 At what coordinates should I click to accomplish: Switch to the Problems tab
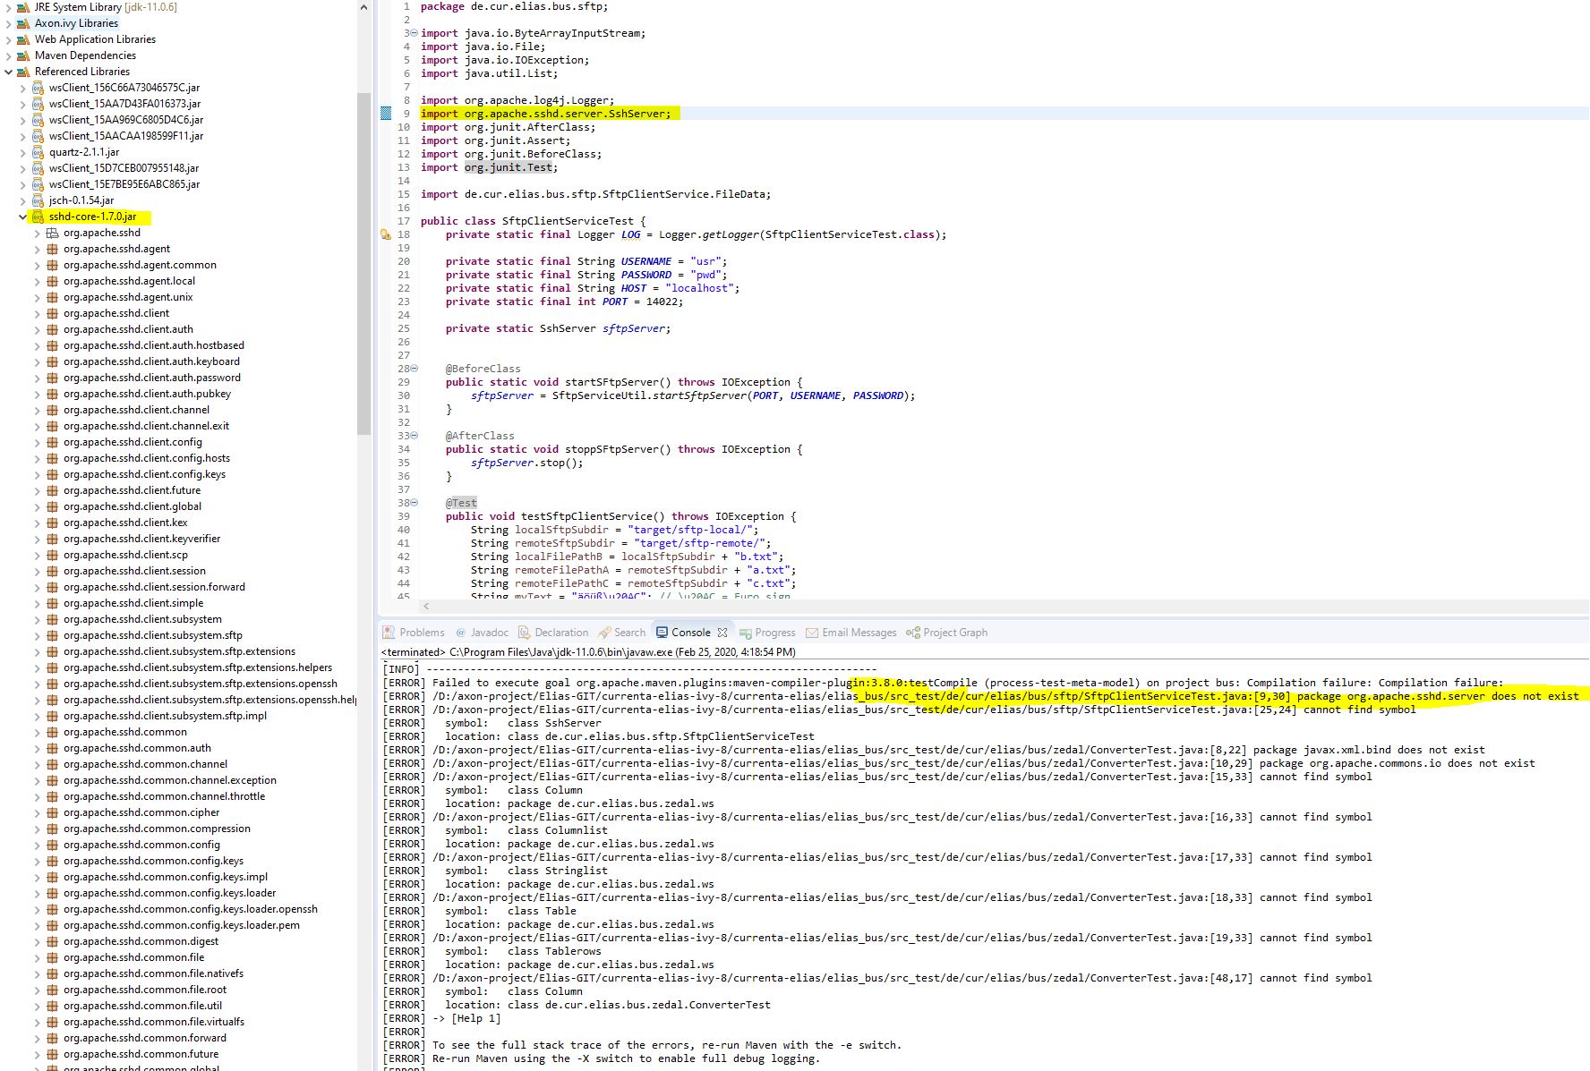[414, 633]
